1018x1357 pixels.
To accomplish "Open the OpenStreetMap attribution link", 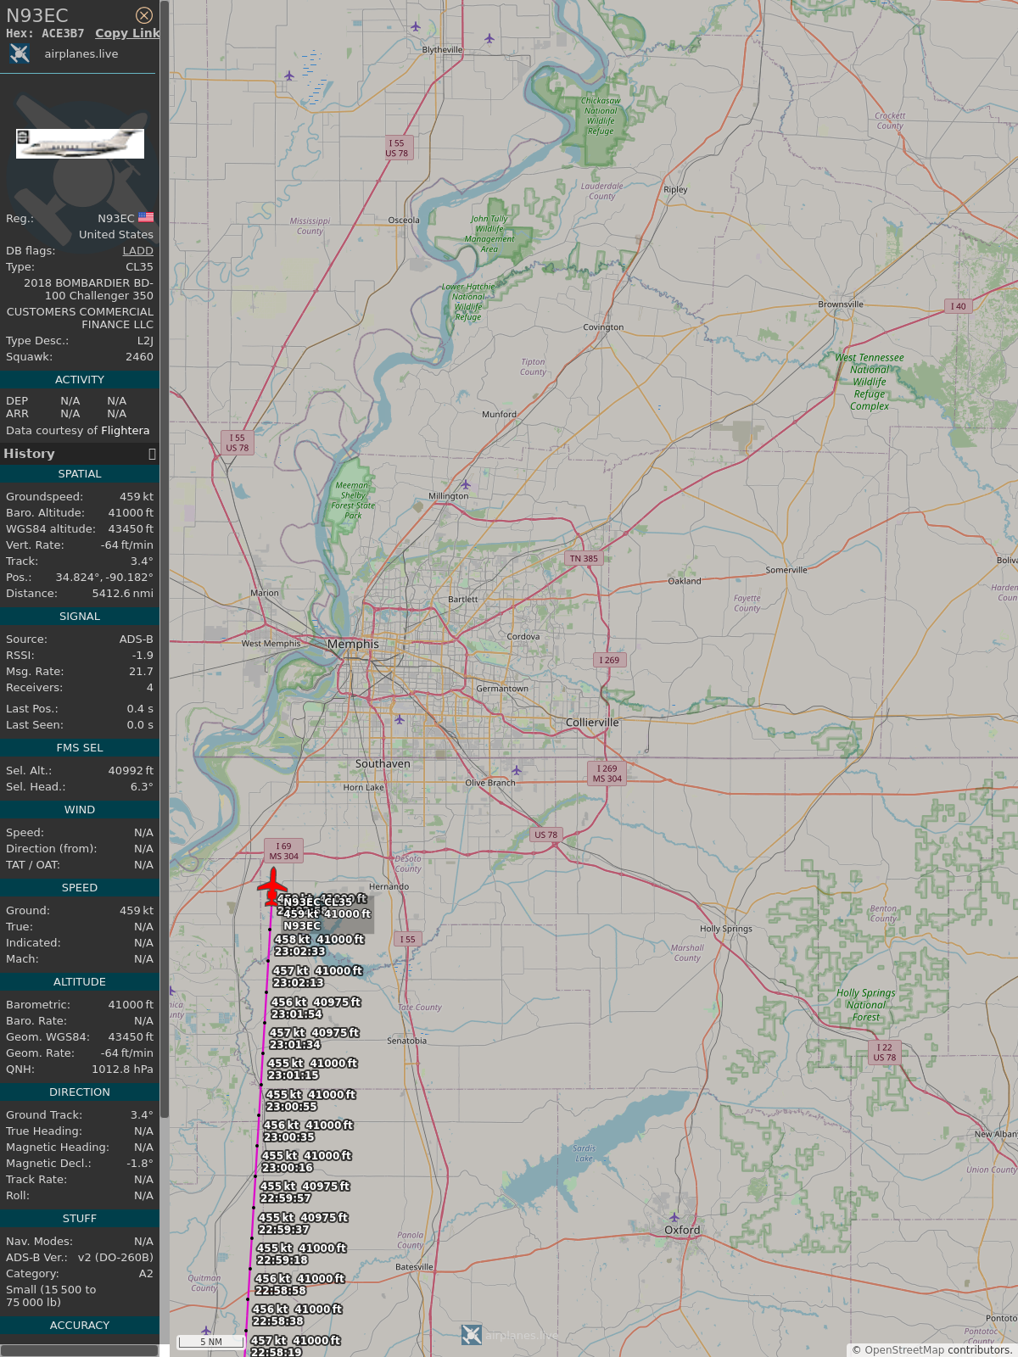I will [903, 1349].
